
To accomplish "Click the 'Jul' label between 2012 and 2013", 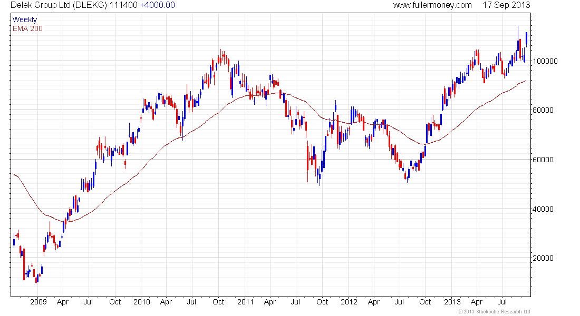I will [x=399, y=302].
